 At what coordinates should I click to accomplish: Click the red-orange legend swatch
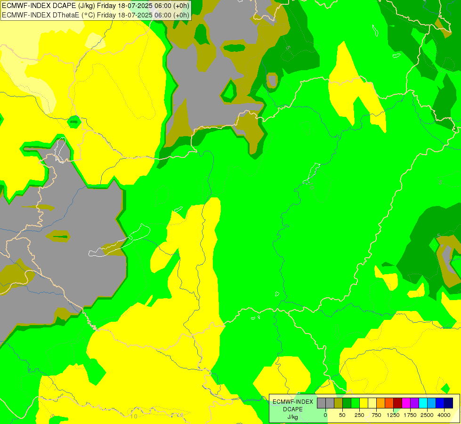click(389, 403)
